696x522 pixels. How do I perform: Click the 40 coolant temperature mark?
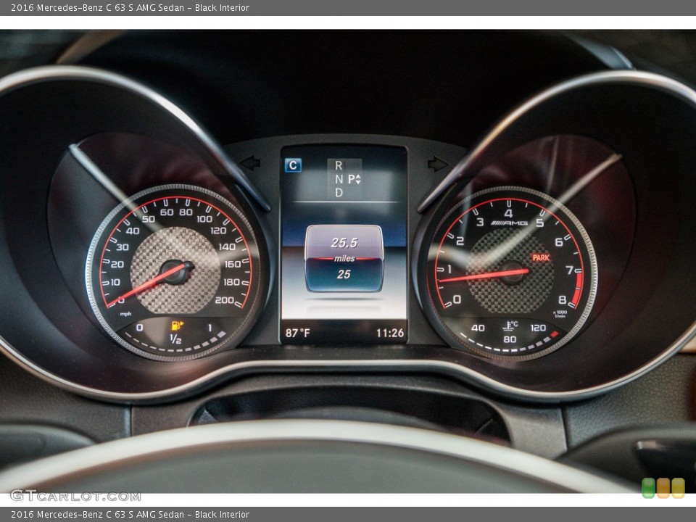pos(478,328)
